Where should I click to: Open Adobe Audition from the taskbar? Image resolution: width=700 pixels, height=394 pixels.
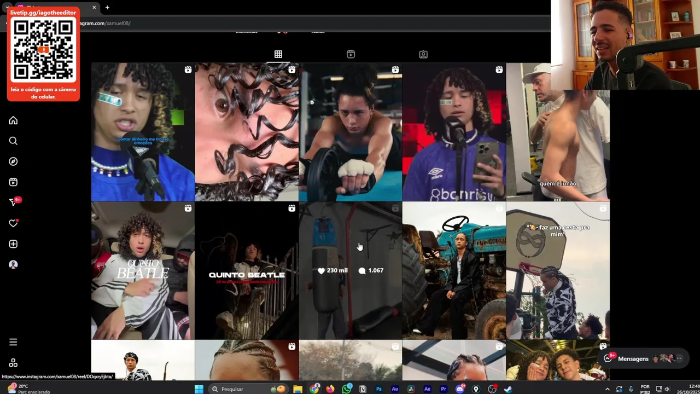point(395,389)
